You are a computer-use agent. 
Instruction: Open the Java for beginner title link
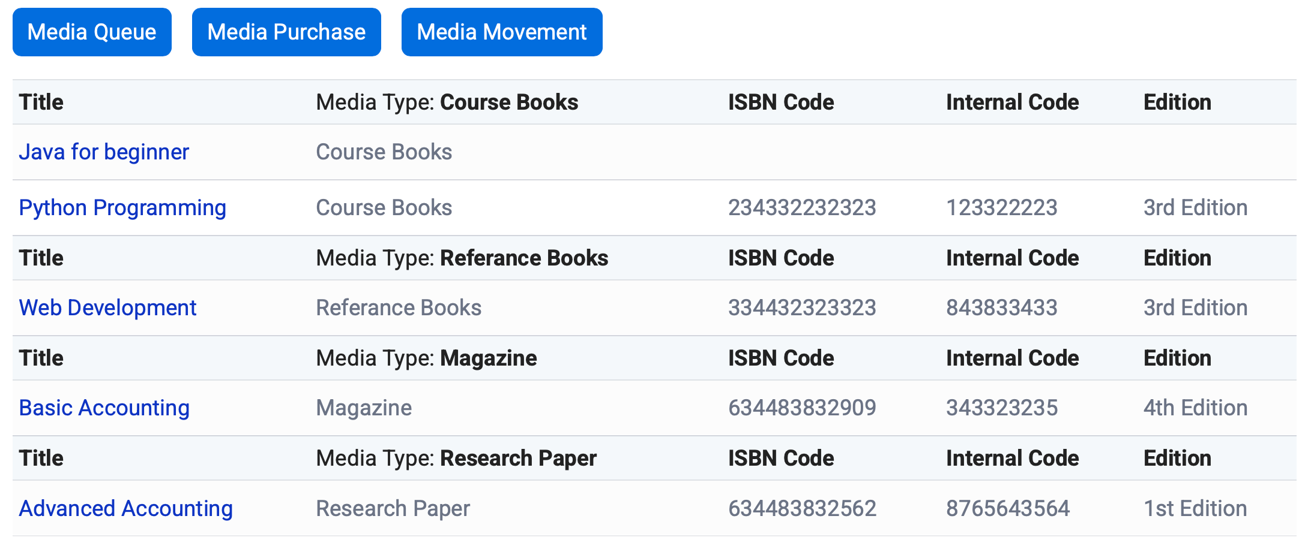[104, 152]
